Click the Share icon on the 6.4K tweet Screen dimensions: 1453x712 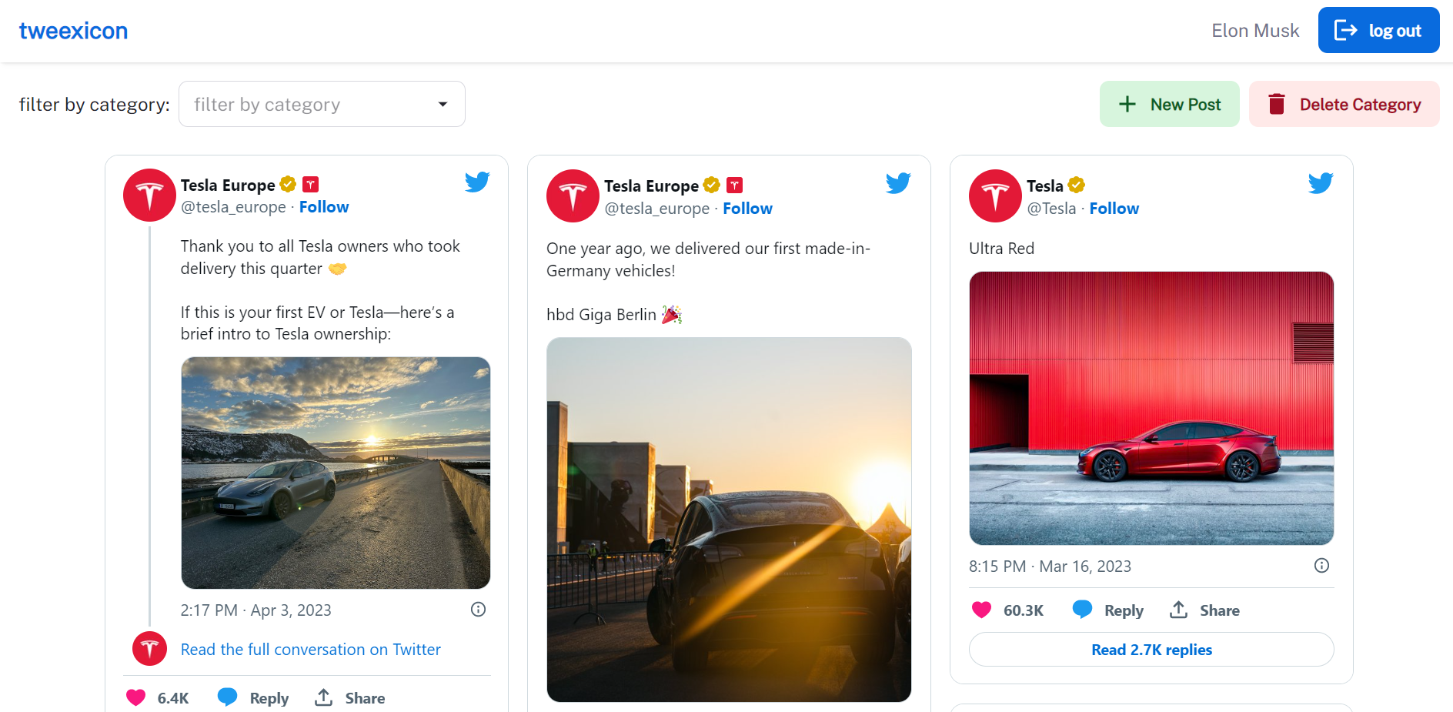(x=324, y=697)
